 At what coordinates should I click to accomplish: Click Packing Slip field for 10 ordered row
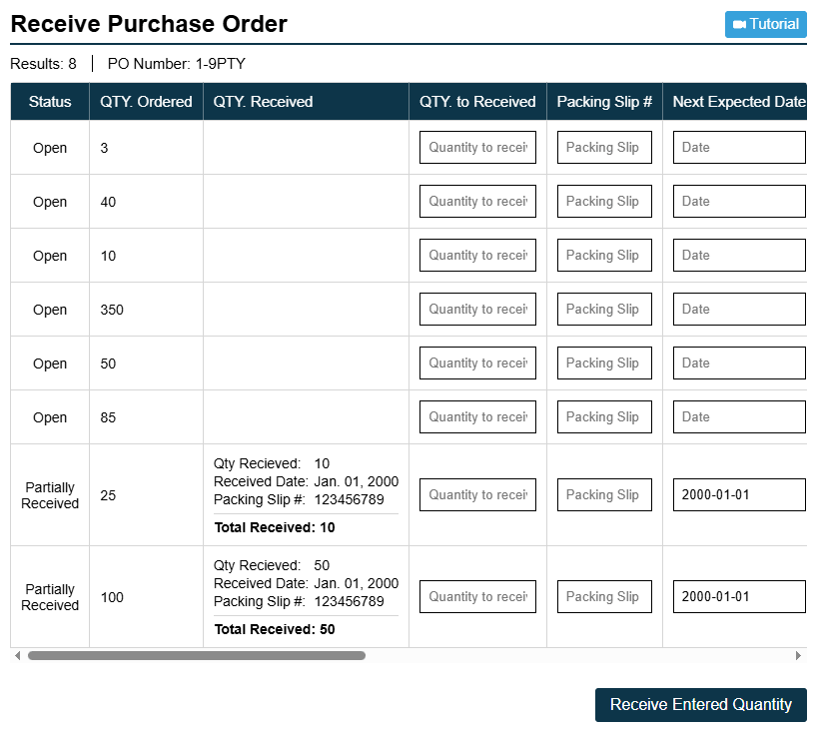pos(604,256)
